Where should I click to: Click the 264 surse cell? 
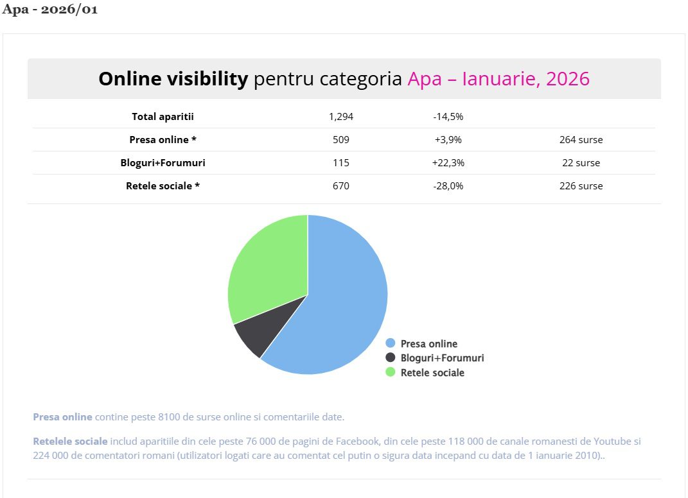click(581, 140)
